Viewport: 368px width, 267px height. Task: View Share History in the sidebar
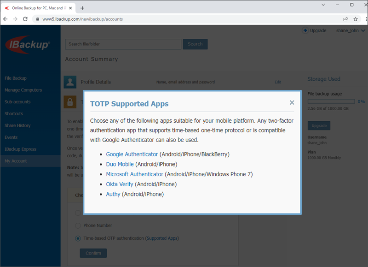pyautogui.click(x=17, y=125)
